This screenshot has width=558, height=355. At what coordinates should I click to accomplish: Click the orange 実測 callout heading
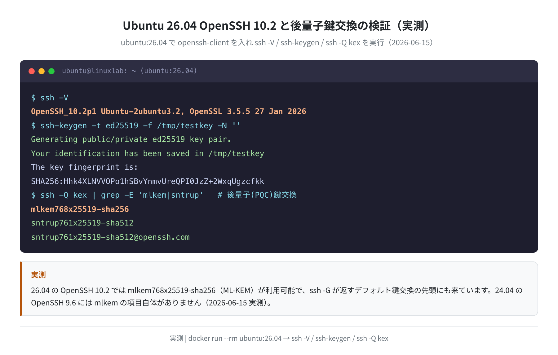(x=38, y=275)
